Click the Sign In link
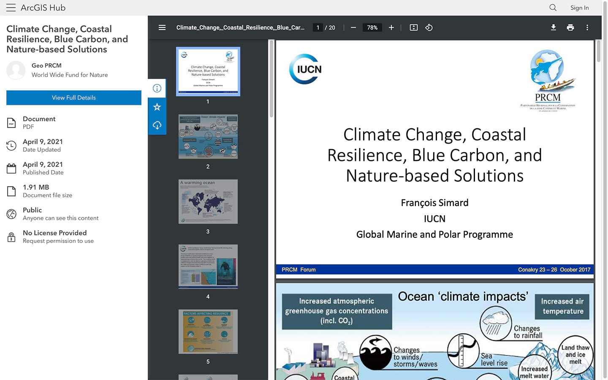This screenshot has width=608, height=380. (579, 8)
